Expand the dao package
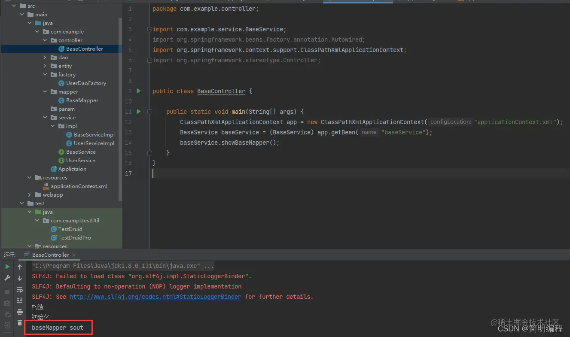 [45, 58]
